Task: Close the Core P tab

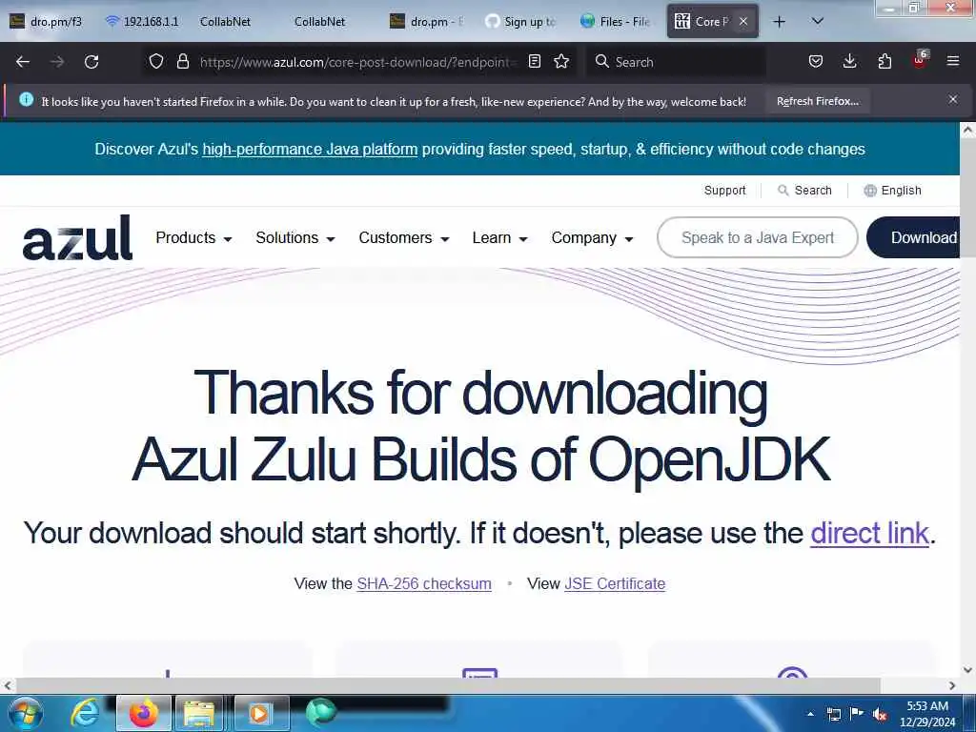Action: click(743, 22)
